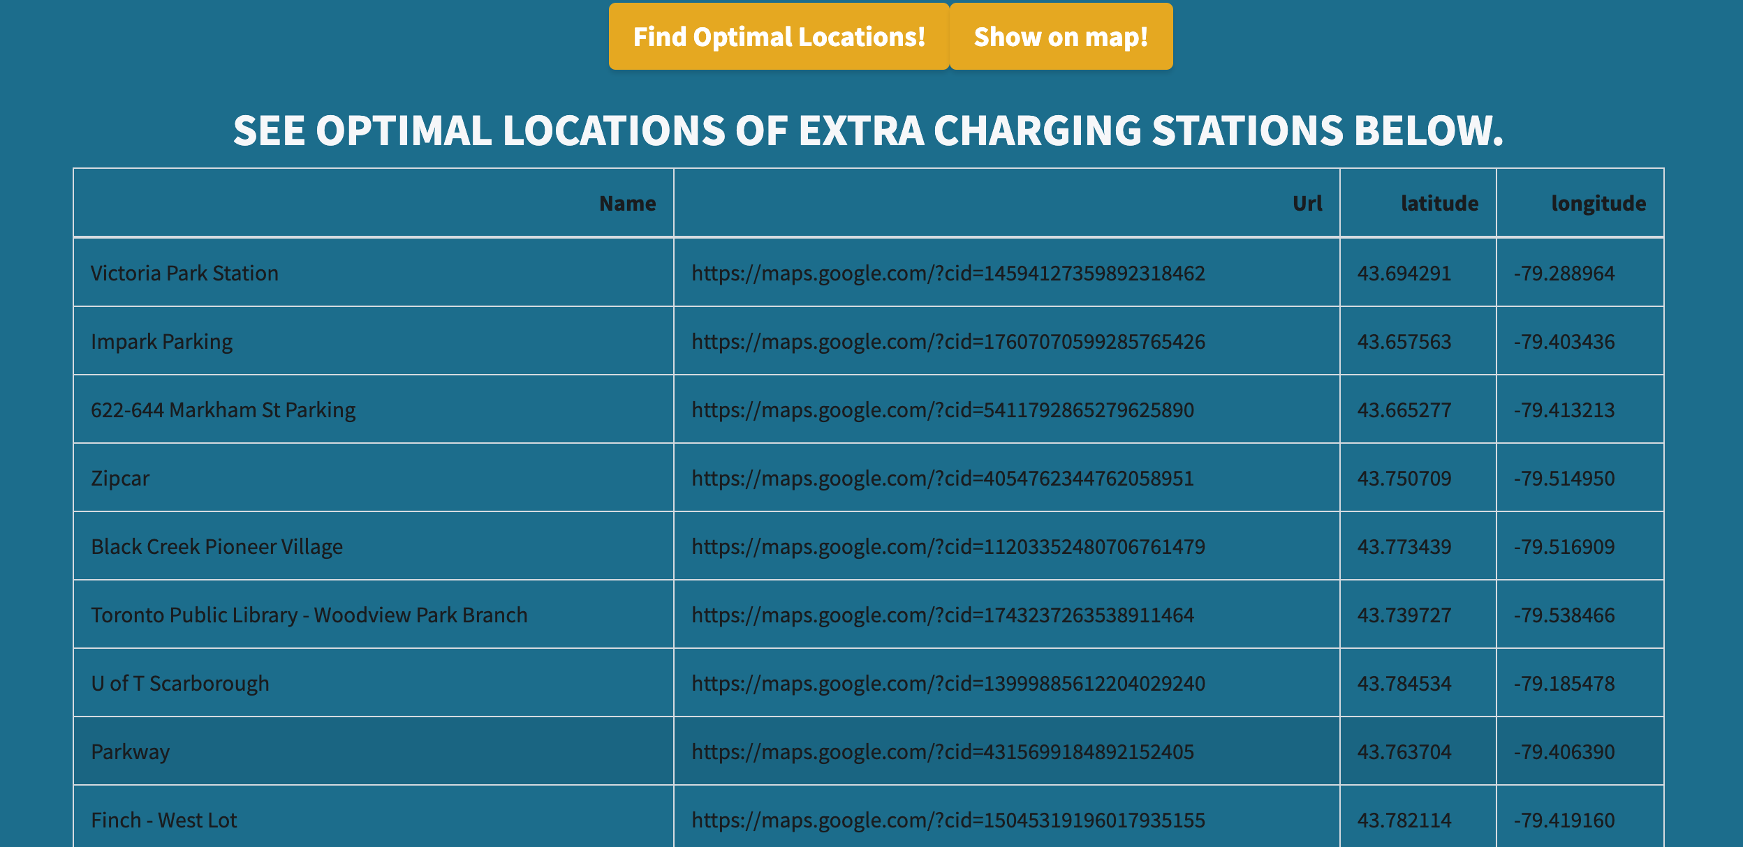Click the Finch - West Lot cell
1743x847 pixels.
coord(374,816)
